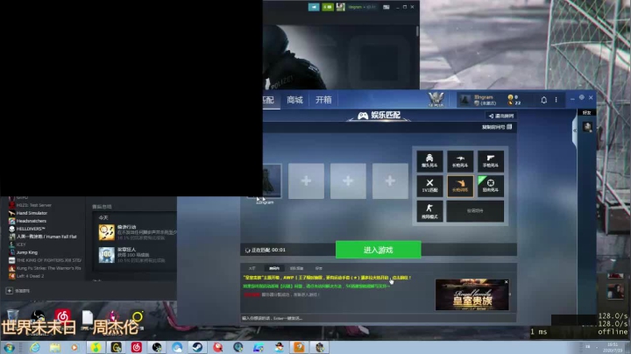Open the partially hidden 匹配 tab
631x354 pixels.
coord(268,100)
